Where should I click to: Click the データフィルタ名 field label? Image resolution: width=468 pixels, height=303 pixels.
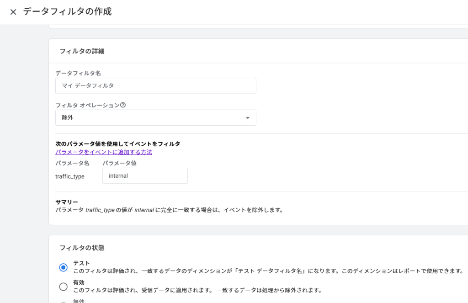[78, 73]
